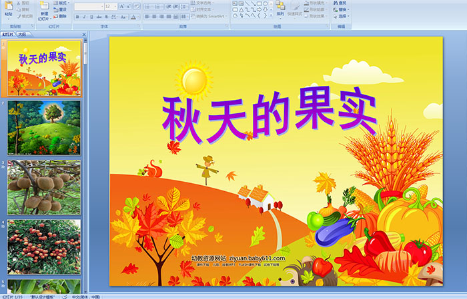Image resolution: width=467 pixels, height=299 pixels.
Task: Select the green hill tree slide thumbnail
Action: click(x=44, y=127)
